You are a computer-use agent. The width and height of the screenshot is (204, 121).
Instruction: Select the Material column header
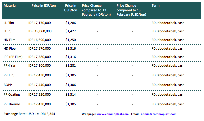click(10, 6)
